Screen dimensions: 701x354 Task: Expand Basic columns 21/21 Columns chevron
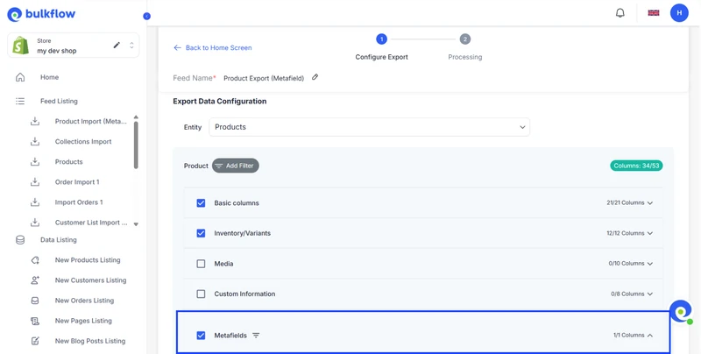pyautogui.click(x=650, y=203)
